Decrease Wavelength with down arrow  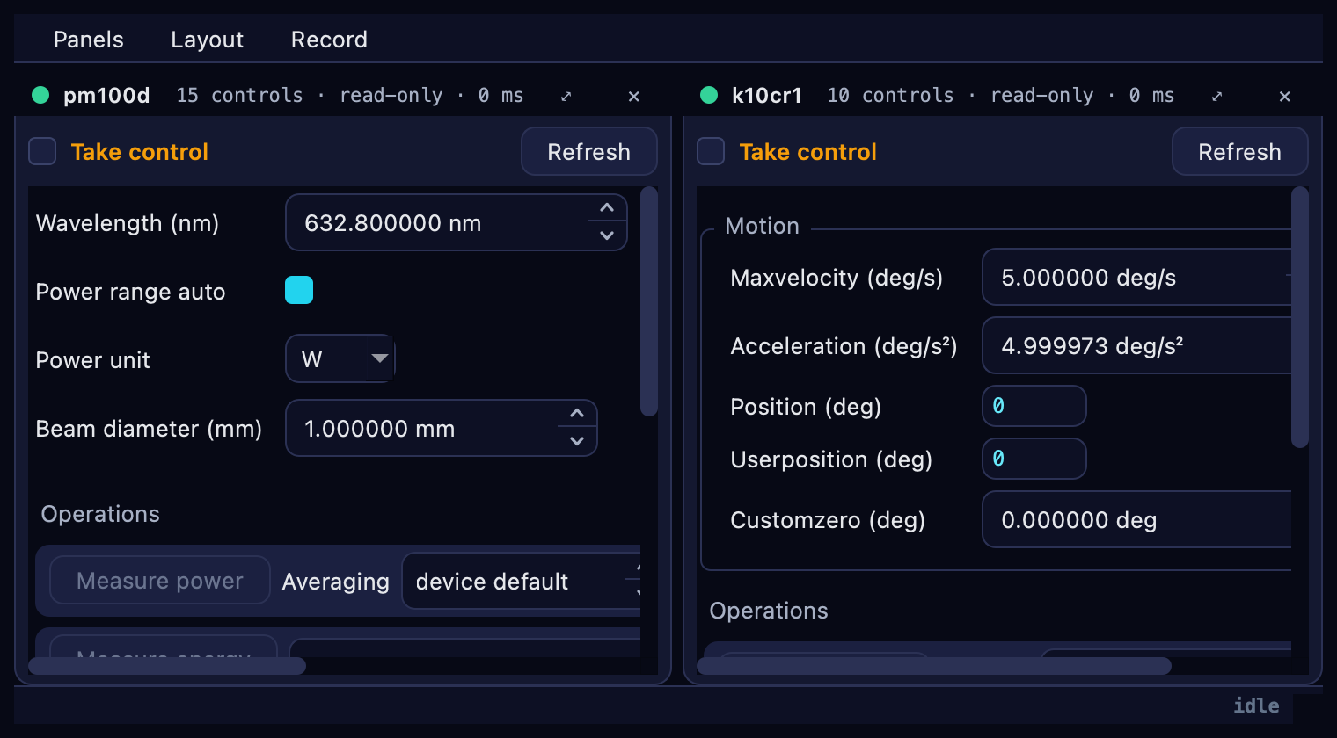[x=607, y=235]
